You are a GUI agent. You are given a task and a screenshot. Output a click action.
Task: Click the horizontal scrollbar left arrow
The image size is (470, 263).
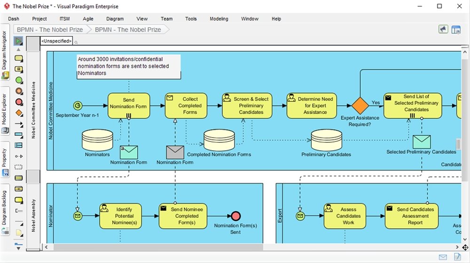(46, 247)
